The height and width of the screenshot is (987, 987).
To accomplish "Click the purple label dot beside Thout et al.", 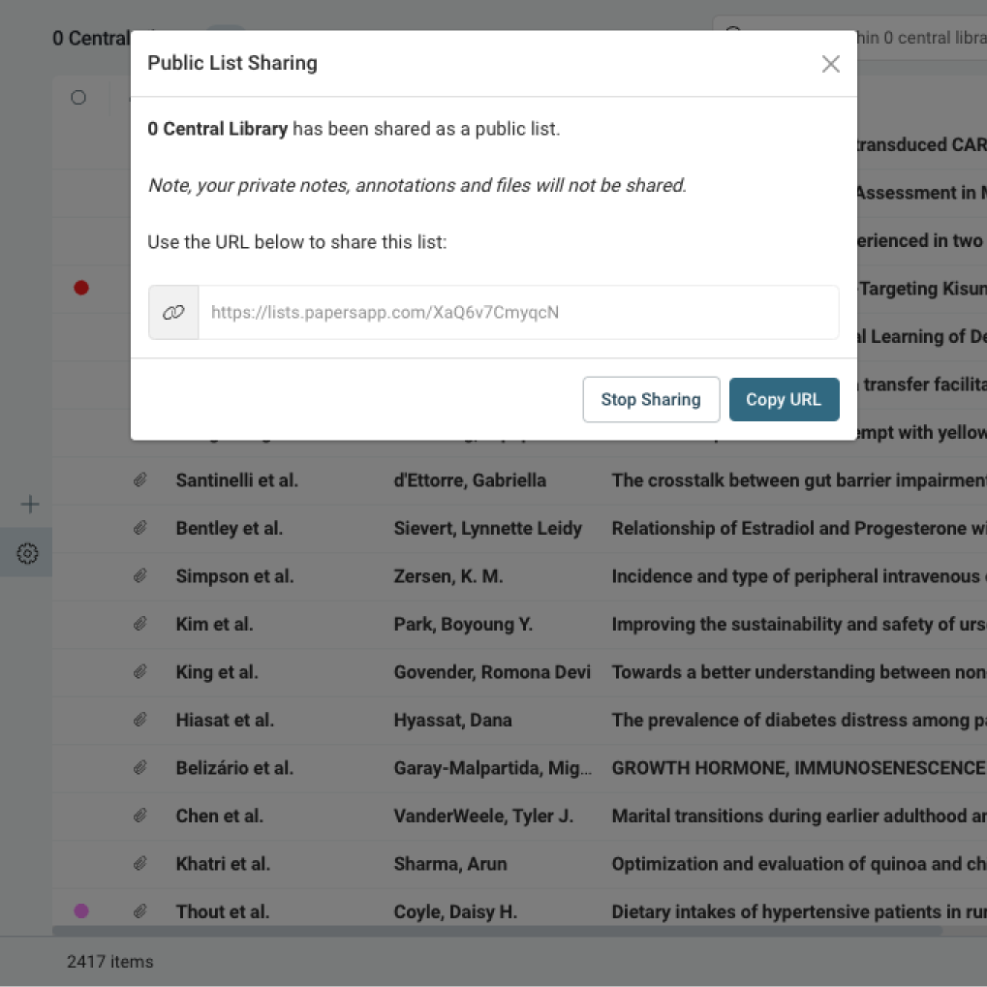I will [80, 910].
